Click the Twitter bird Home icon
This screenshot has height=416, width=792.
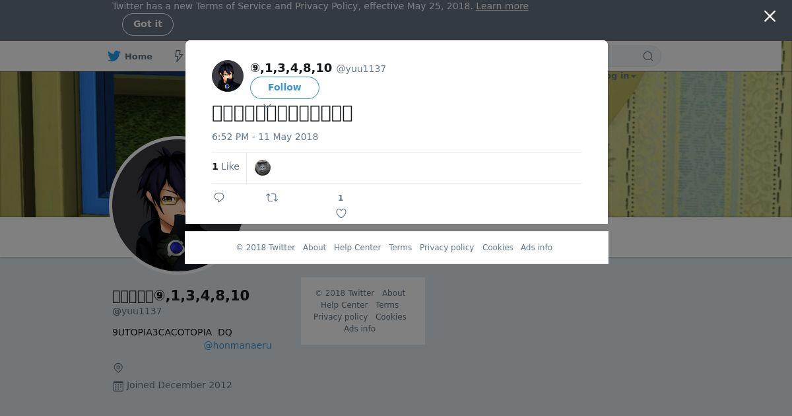point(114,56)
